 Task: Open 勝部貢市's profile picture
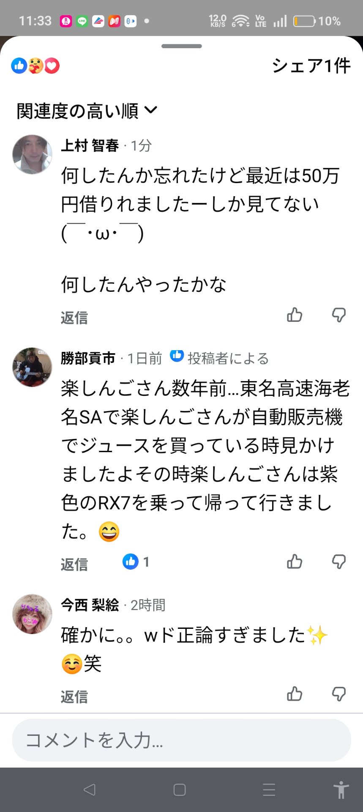point(32,367)
